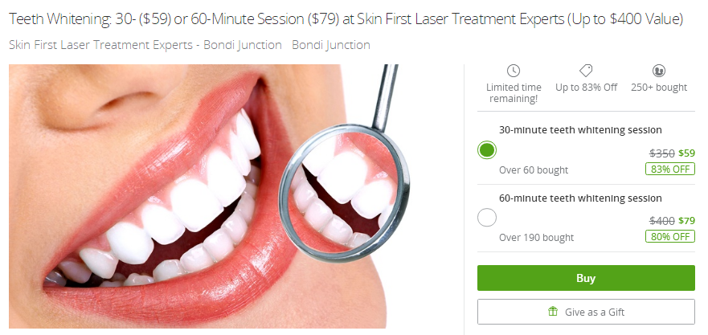Click the $59 discounted price

point(686,153)
